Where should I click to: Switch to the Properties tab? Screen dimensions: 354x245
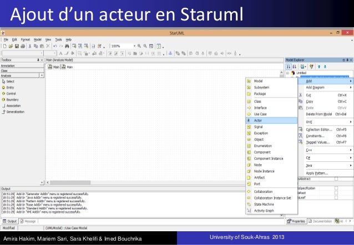pos(296,221)
